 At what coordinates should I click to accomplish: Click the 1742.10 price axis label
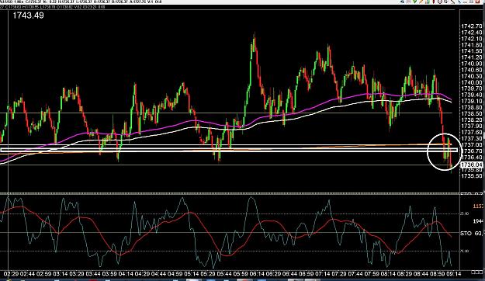[x=471, y=39]
